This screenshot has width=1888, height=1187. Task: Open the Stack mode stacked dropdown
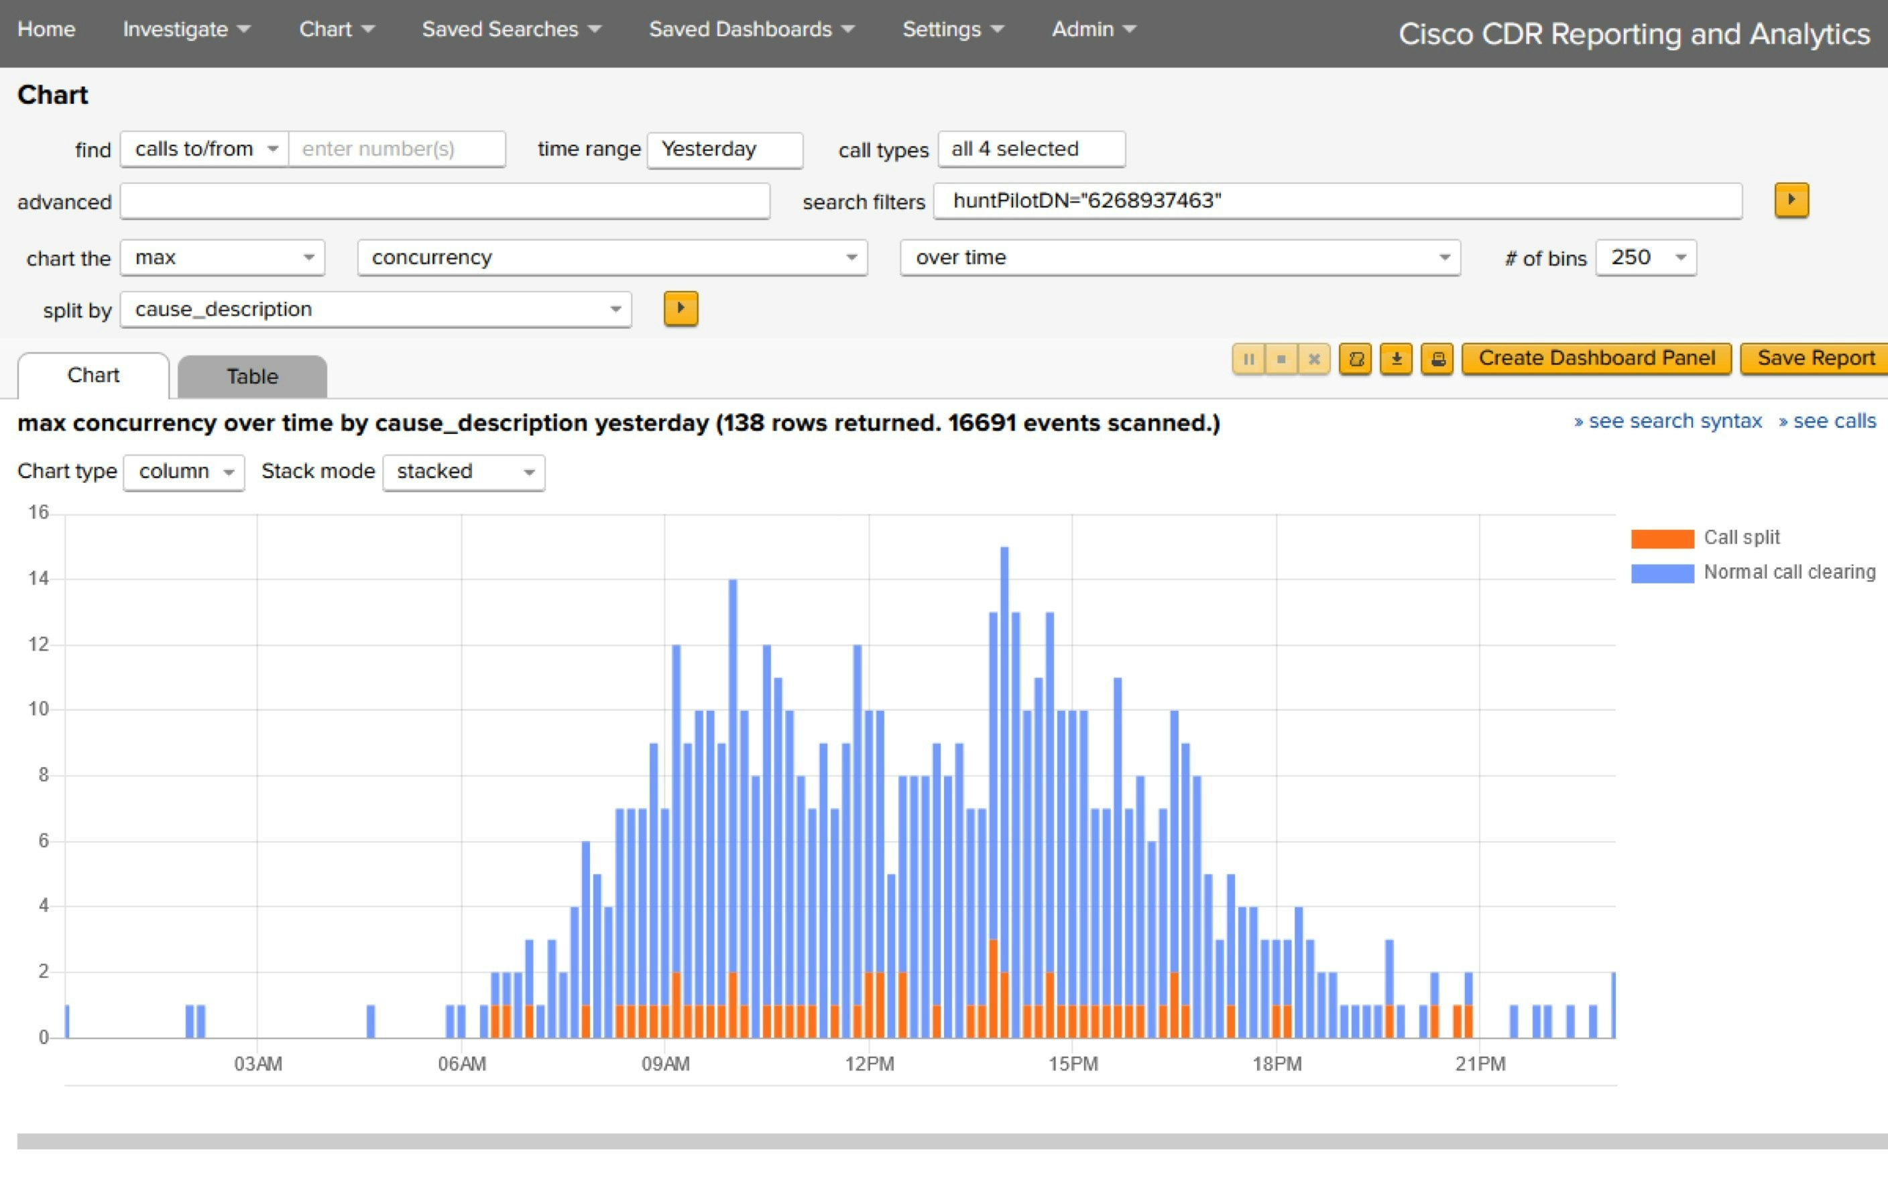point(463,472)
